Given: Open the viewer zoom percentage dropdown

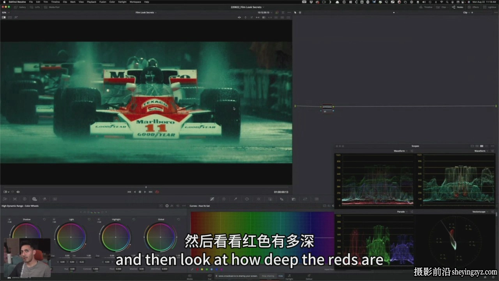Looking at the screenshot, I should click(5, 12).
